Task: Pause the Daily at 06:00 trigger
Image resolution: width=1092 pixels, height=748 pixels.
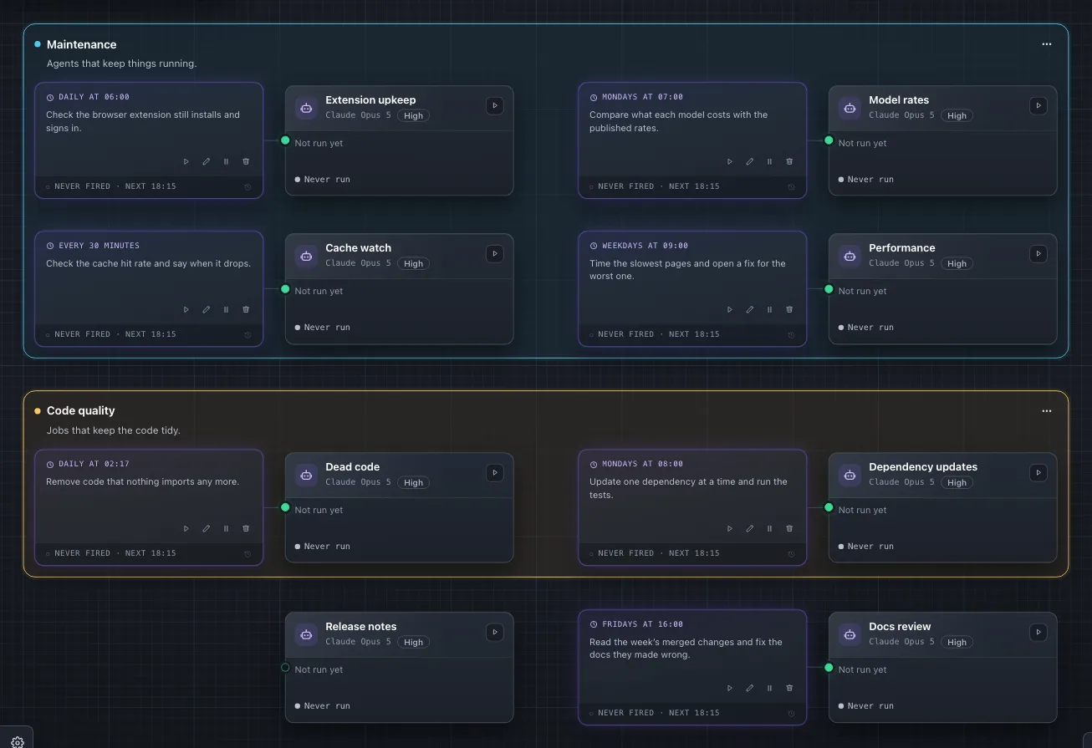Action: [x=226, y=161]
